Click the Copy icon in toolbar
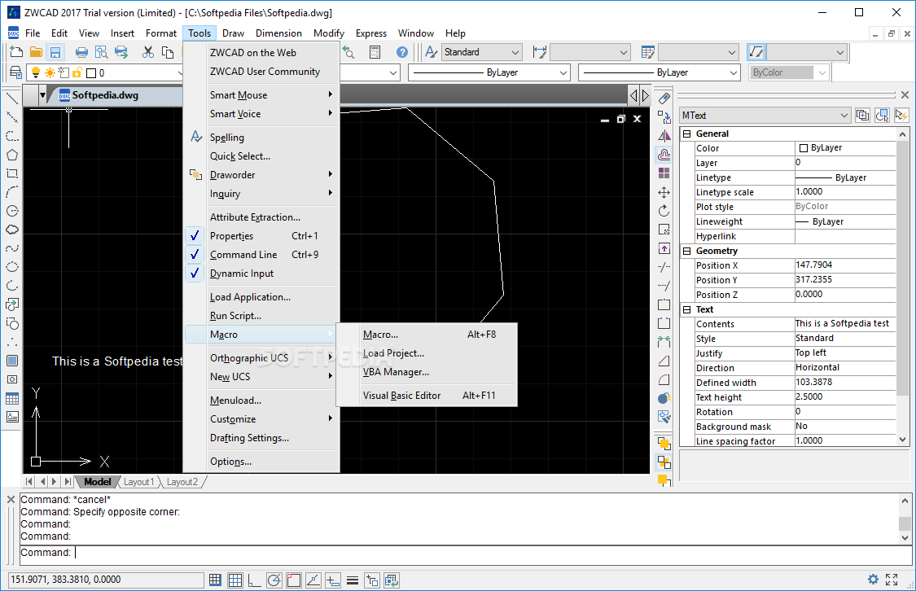 coord(168,52)
